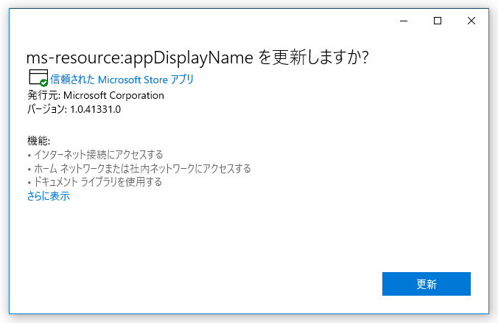Click the trusted app window icon with green checkmark
Image resolution: width=498 pixels, height=323 pixels.
coord(38,78)
